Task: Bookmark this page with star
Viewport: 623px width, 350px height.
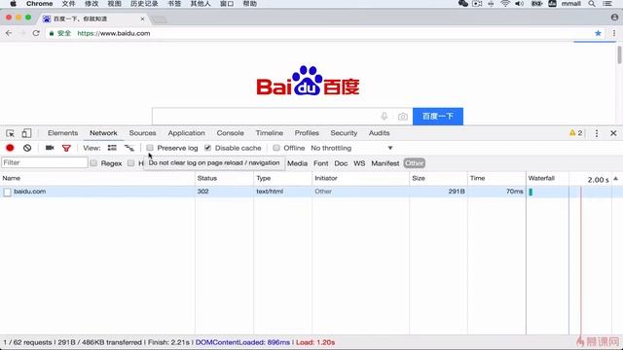Action: (598, 33)
